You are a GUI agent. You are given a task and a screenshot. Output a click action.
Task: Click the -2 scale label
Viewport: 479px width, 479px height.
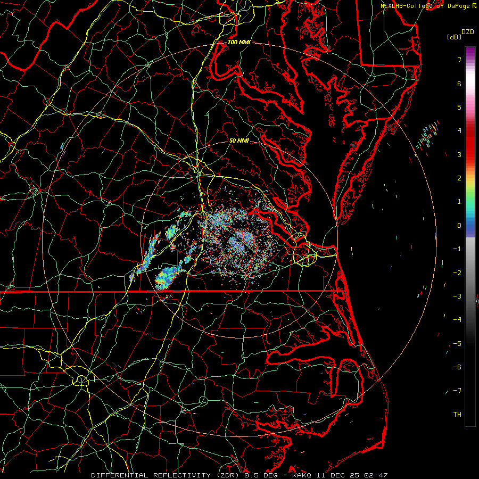457,273
